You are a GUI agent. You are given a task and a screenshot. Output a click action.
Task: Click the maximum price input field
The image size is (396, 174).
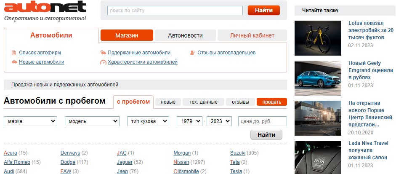coord(262,121)
